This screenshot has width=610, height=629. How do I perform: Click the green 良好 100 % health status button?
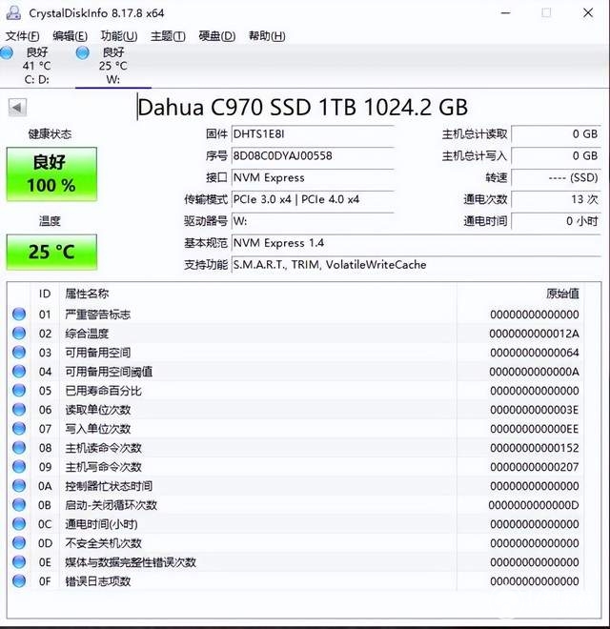(x=51, y=174)
